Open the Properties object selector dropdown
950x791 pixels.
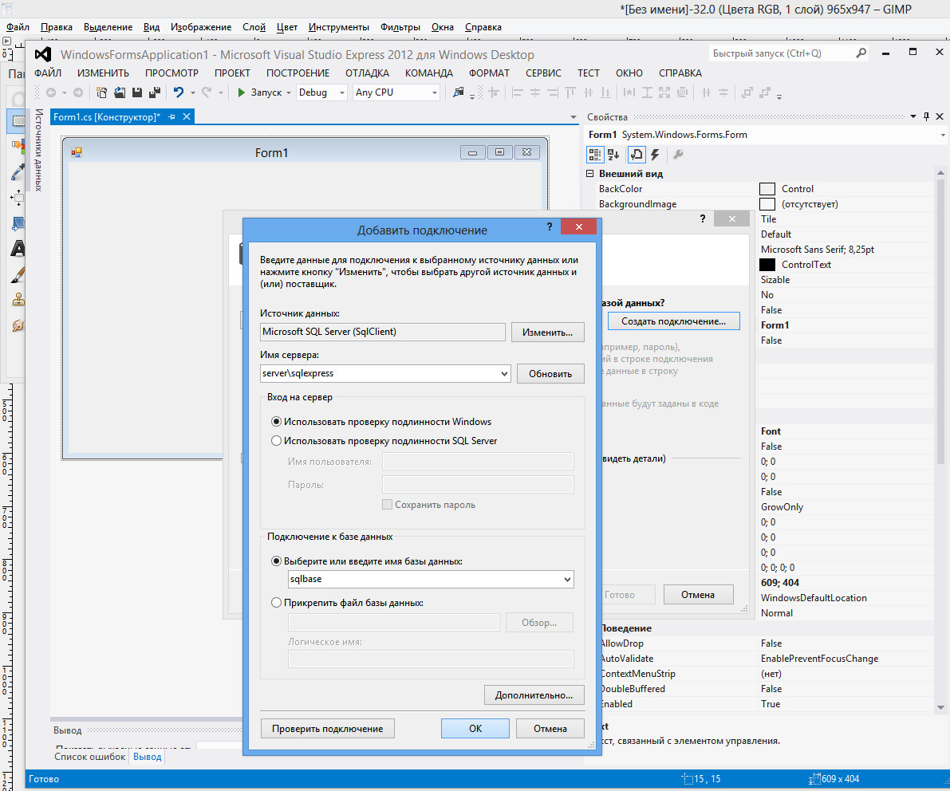[x=943, y=135]
